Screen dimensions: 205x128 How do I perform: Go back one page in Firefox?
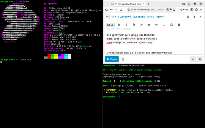click(111, 10)
